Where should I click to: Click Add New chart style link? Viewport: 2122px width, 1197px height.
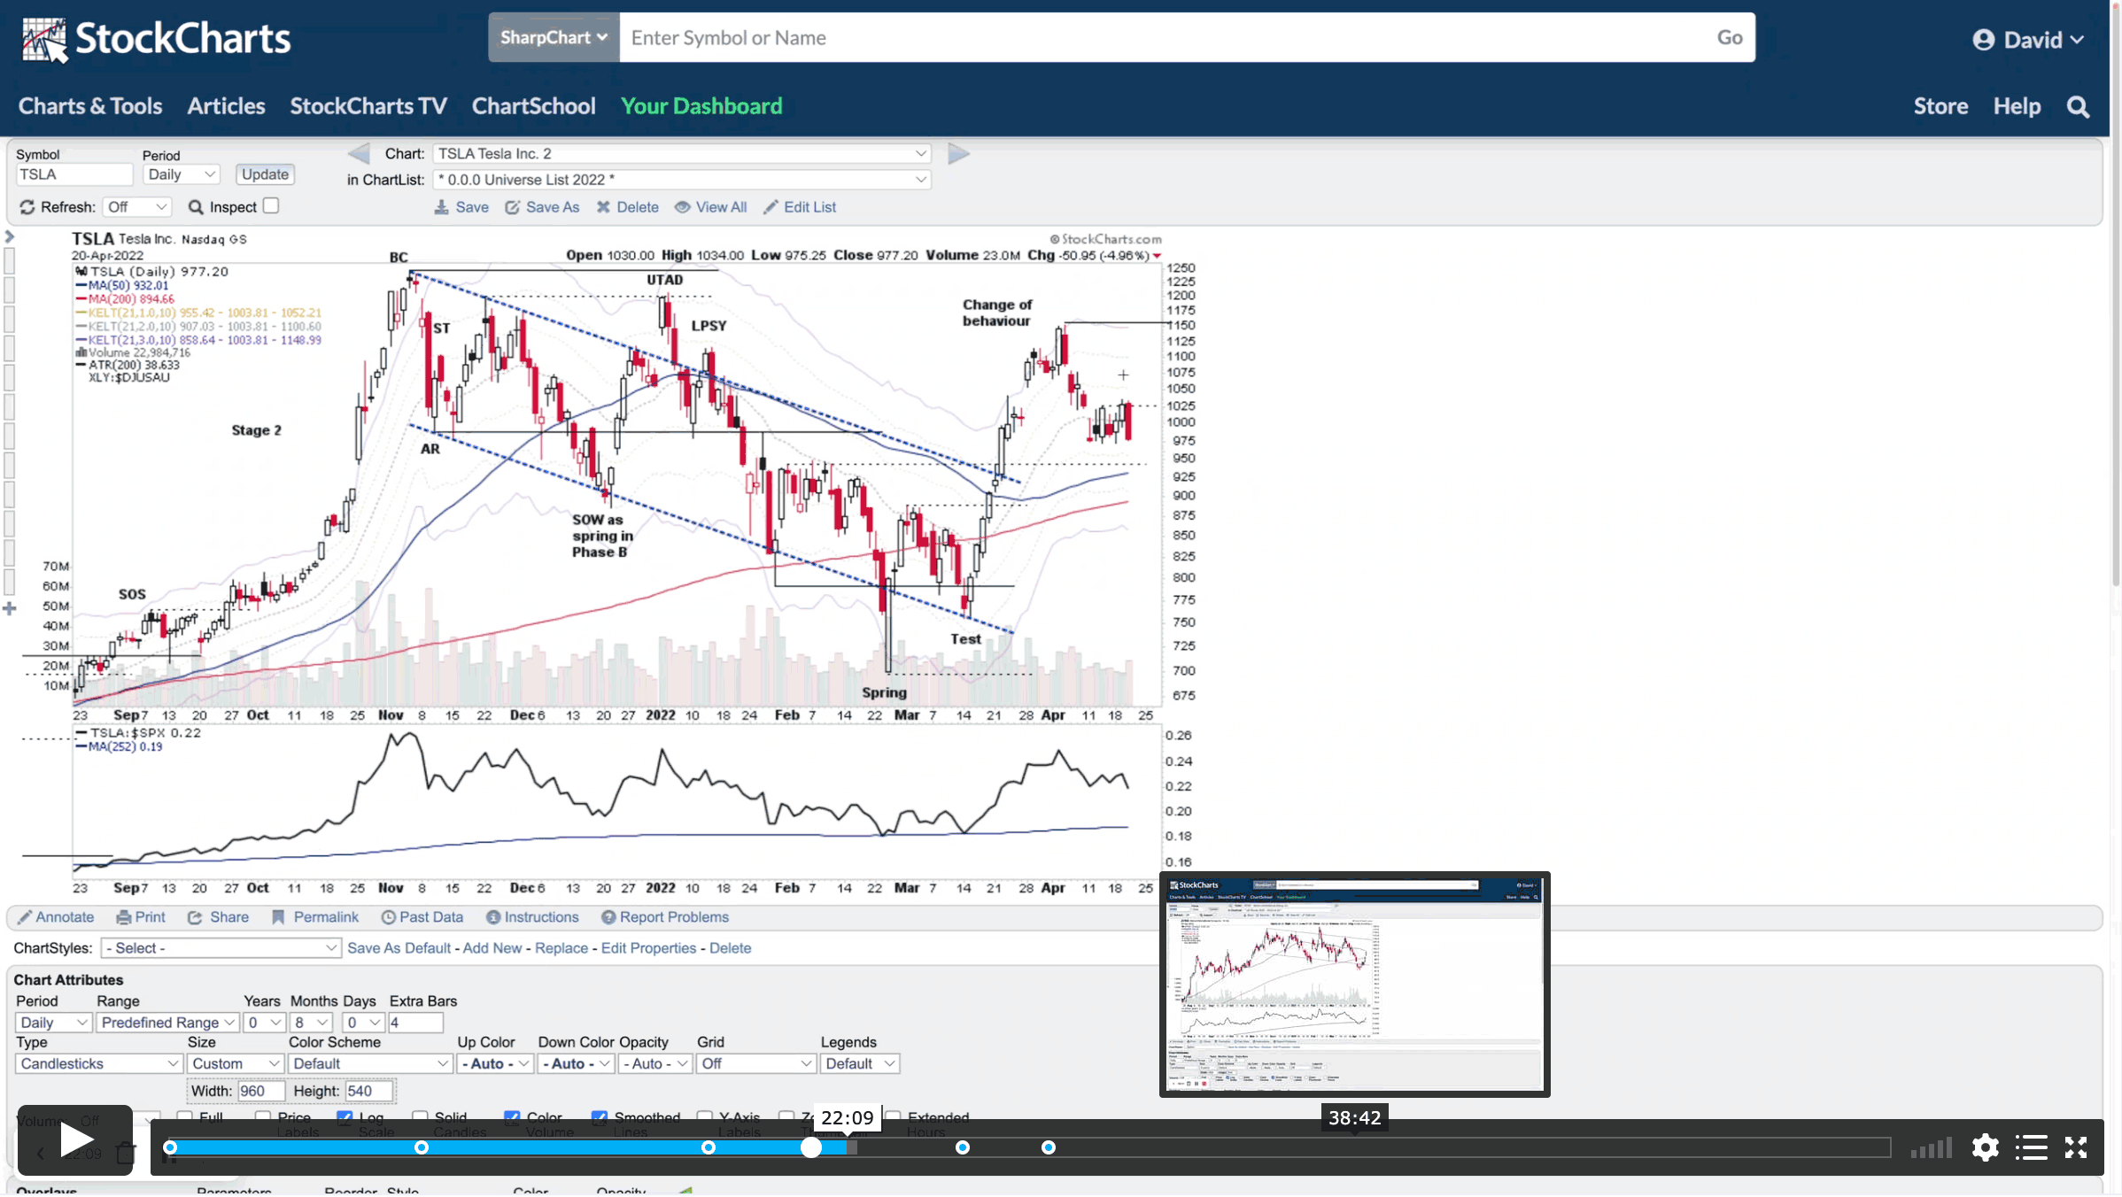click(492, 948)
